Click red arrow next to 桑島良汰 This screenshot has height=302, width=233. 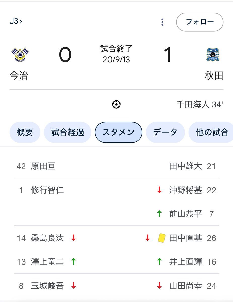(x=73, y=238)
